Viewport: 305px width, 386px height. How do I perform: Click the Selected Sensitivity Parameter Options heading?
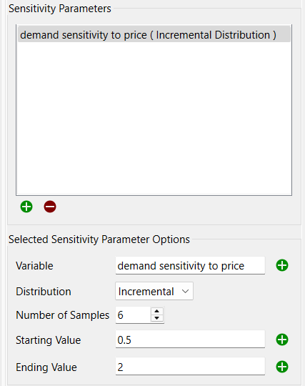tap(99, 239)
